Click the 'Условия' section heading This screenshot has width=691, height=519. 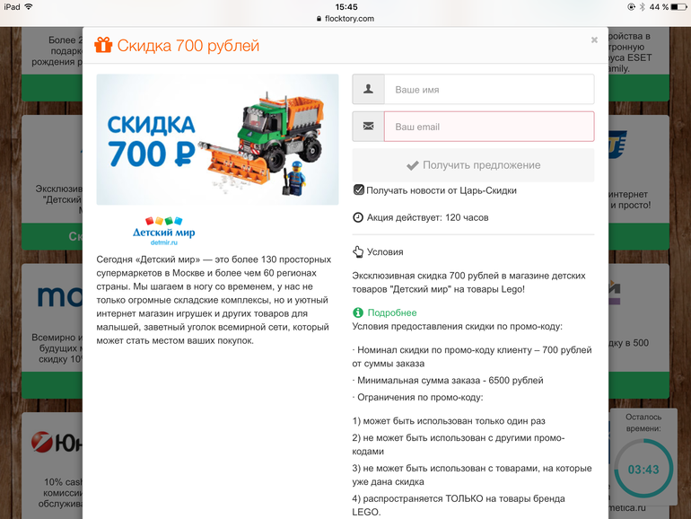[x=385, y=251]
